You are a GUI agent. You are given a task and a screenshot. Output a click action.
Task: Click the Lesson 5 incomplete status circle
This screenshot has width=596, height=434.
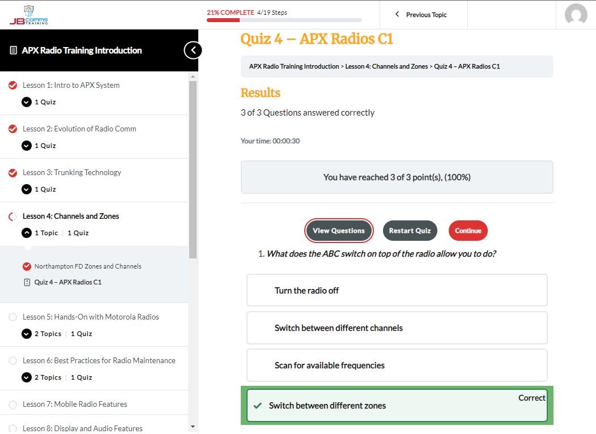pyautogui.click(x=12, y=317)
